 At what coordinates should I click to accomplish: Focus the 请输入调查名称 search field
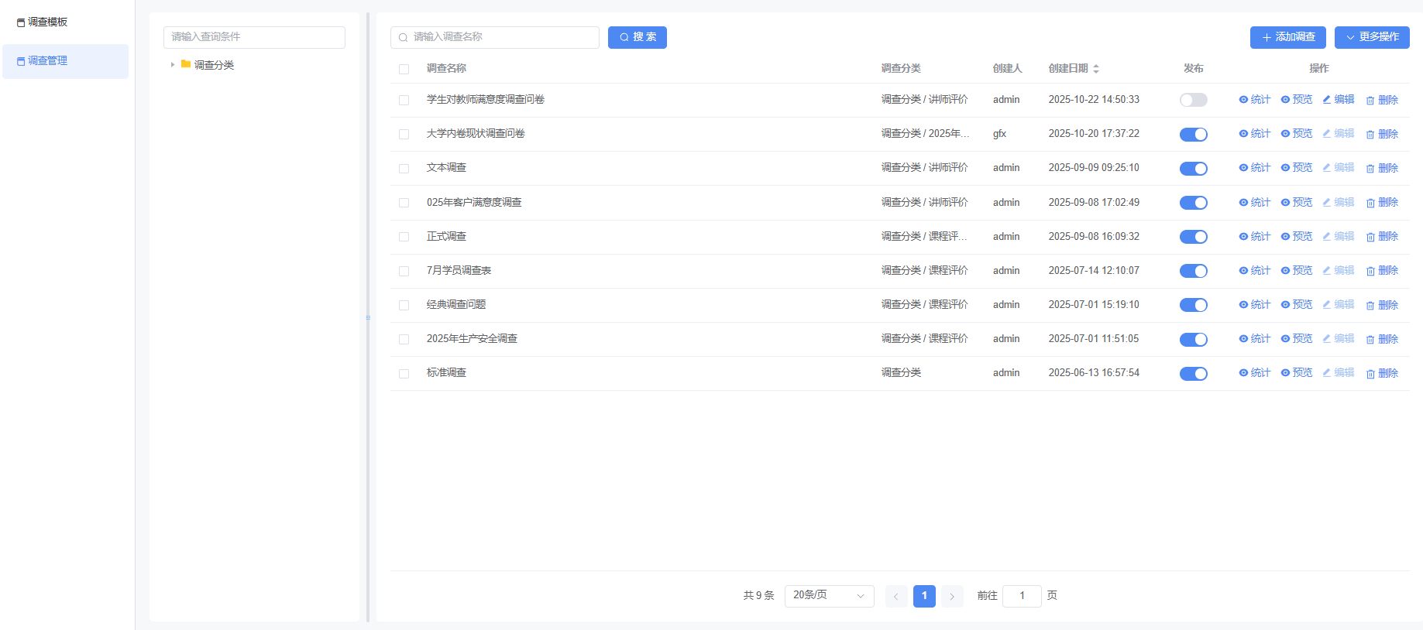point(495,37)
